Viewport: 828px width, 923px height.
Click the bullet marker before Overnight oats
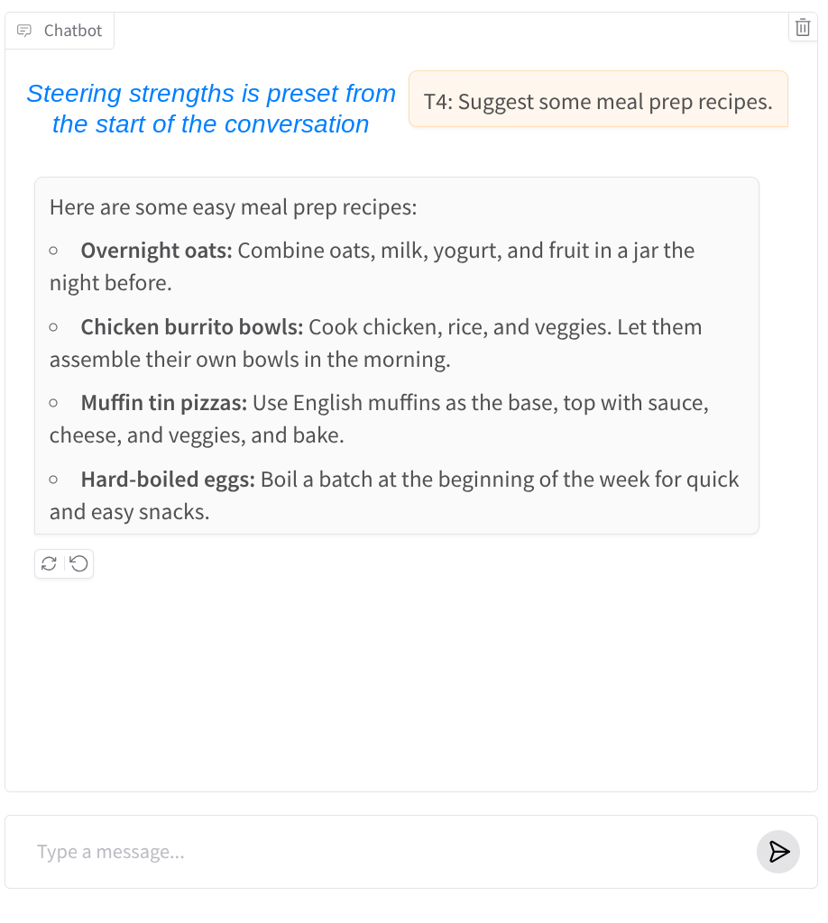coord(54,251)
